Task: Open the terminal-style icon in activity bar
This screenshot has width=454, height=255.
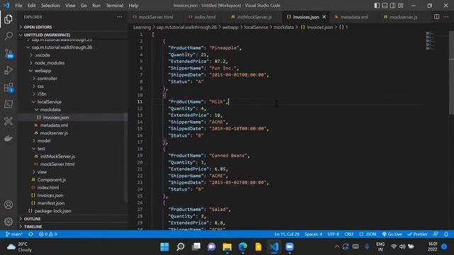Action: [x=9, y=104]
